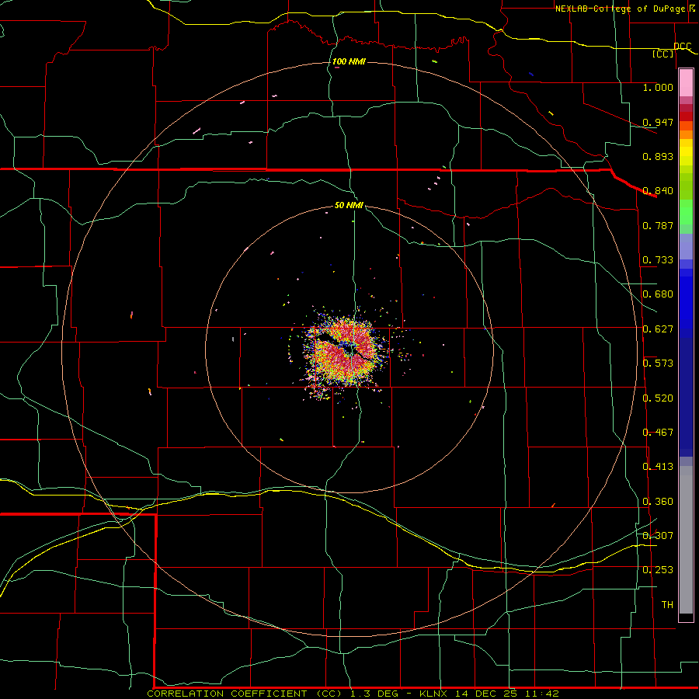Screen dimensions: 699x699
Task: Click the 0.520 scale value
Action: pyautogui.click(x=658, y=398)
